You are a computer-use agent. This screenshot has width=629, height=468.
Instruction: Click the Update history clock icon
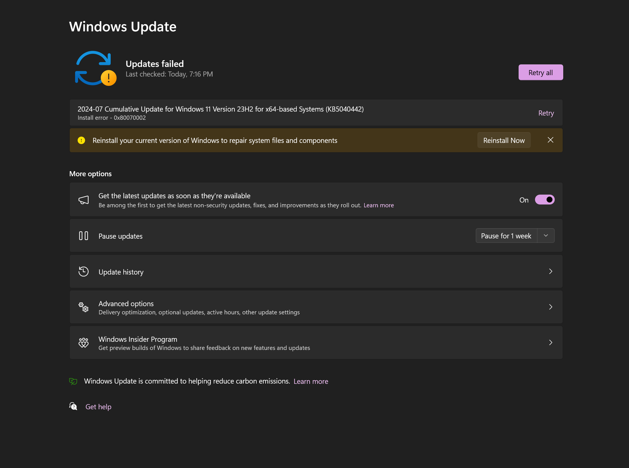click(84, 271)
